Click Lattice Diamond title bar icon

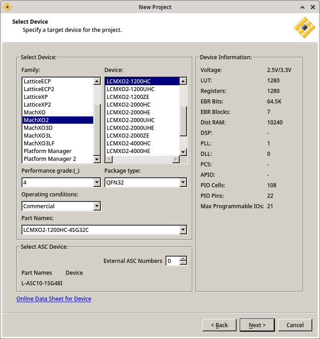click(x=7, y=7)
